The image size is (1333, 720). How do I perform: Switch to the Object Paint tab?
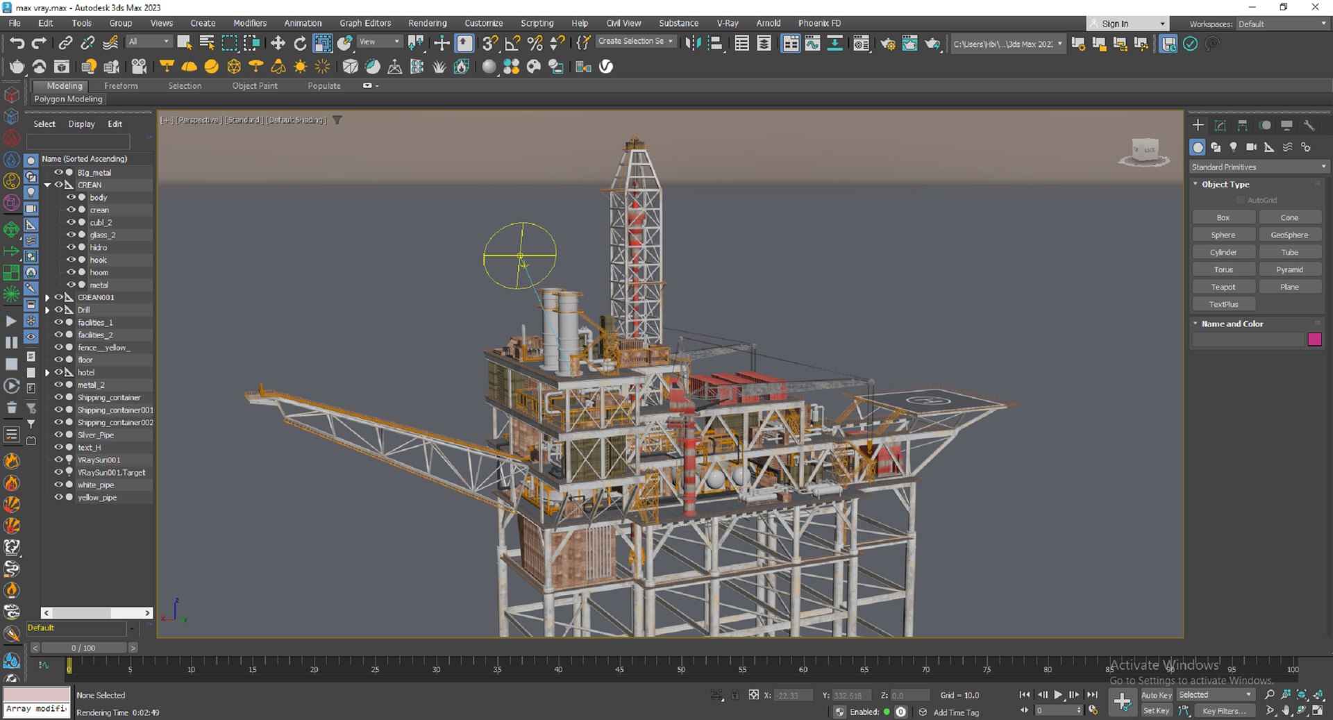tap(254, 85)
